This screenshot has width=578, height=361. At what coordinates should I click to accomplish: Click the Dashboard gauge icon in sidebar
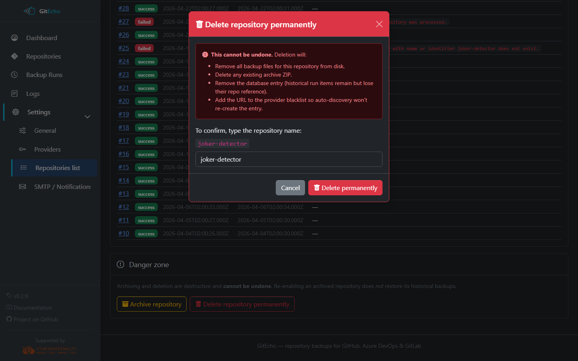tap(14, 38)
